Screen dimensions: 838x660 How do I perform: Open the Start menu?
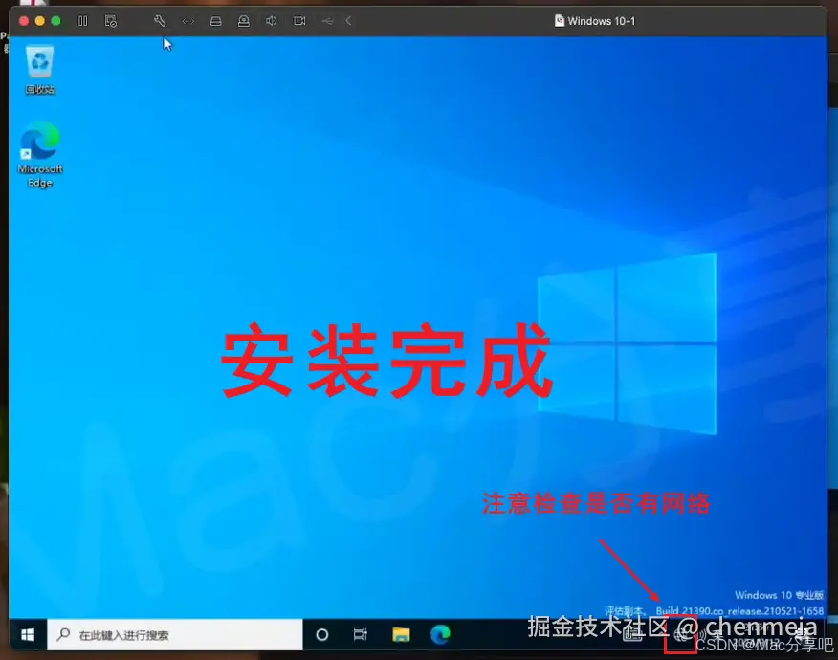point(25,634)
